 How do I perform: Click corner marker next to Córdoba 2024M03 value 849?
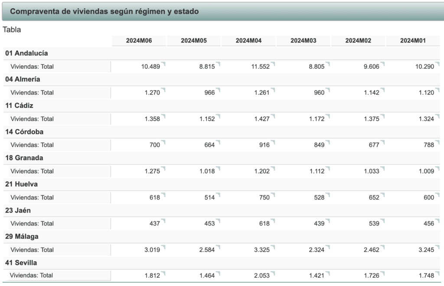[328, 143]
